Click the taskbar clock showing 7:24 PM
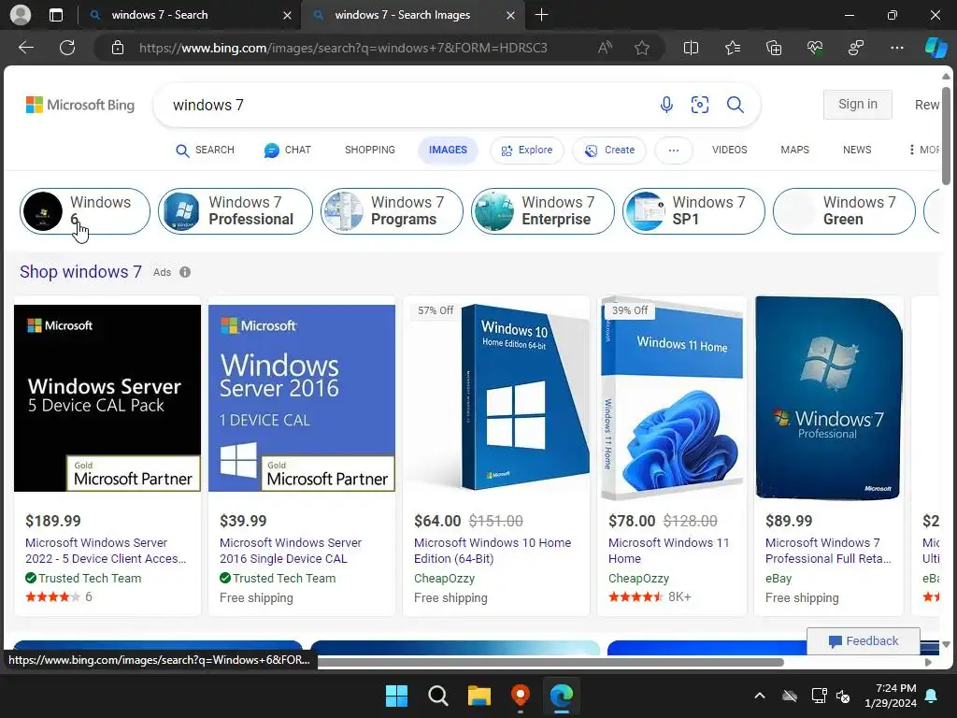The width and height of the screenshot is (957, 718). pos(891,696)
